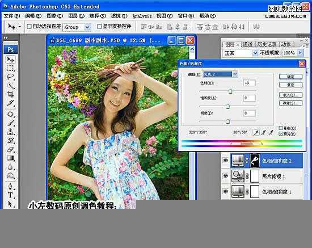Select the Slice tool
The width and height of the screenshot is (312, 248).
point(11,103)
